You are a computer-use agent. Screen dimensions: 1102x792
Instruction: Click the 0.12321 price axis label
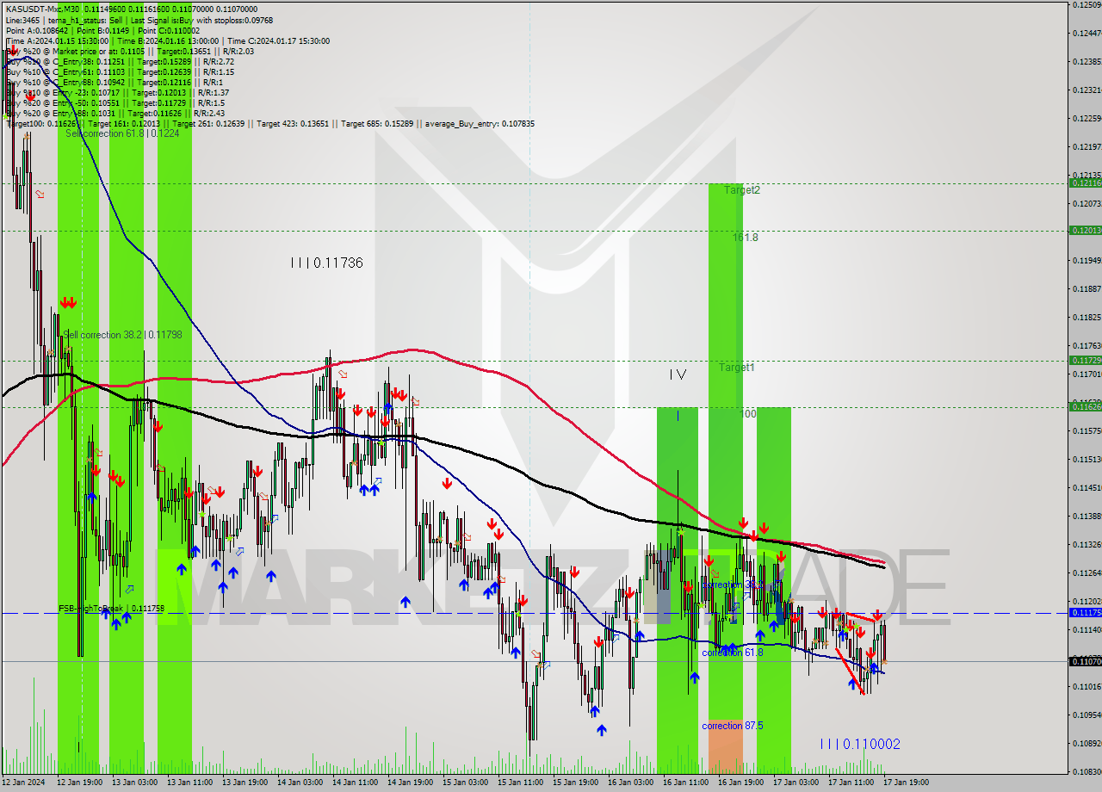click(1087, 90)
